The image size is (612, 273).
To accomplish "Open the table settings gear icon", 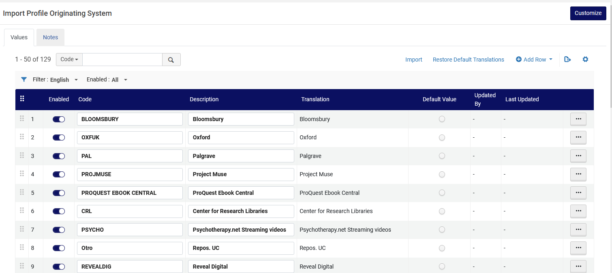I will (x=585, y=60).
